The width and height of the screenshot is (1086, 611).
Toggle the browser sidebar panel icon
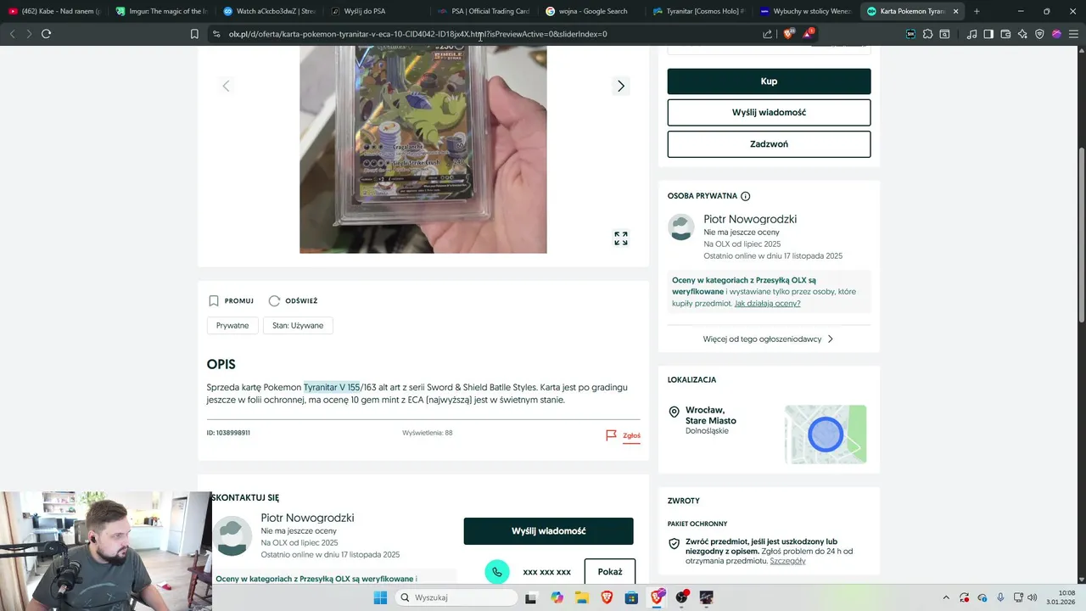click(x=989, y=34)
